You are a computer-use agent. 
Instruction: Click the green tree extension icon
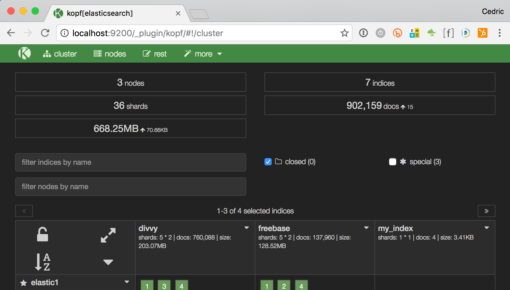(x=431, y=33)
